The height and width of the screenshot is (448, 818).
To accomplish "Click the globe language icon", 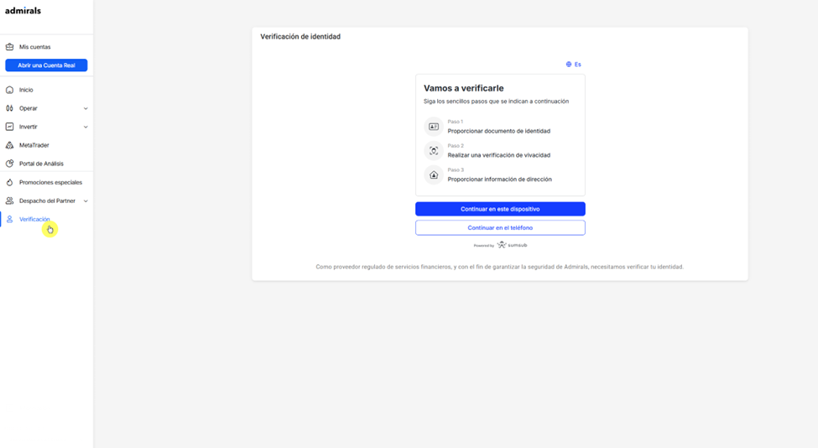I will (x=569, y=64).
